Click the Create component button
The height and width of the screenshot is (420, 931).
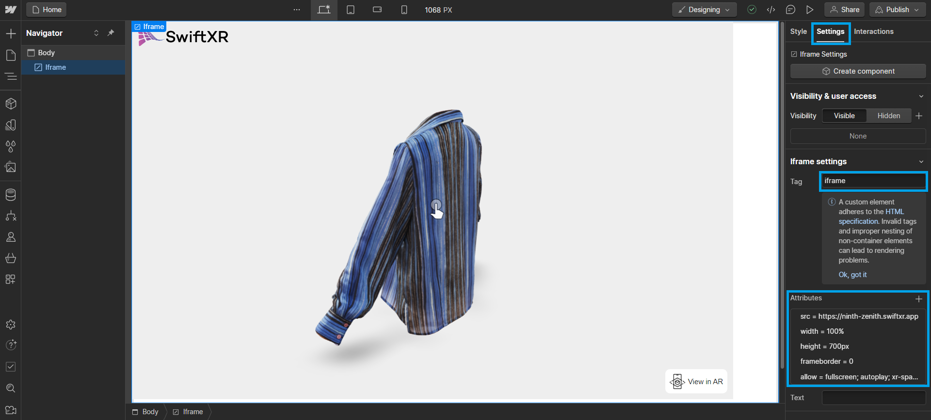pos(858,71)
